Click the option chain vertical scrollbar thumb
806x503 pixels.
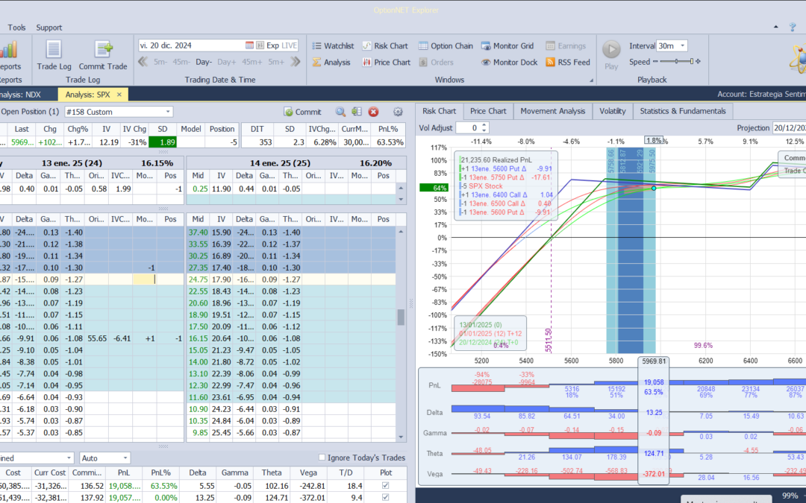click(401, 317)
